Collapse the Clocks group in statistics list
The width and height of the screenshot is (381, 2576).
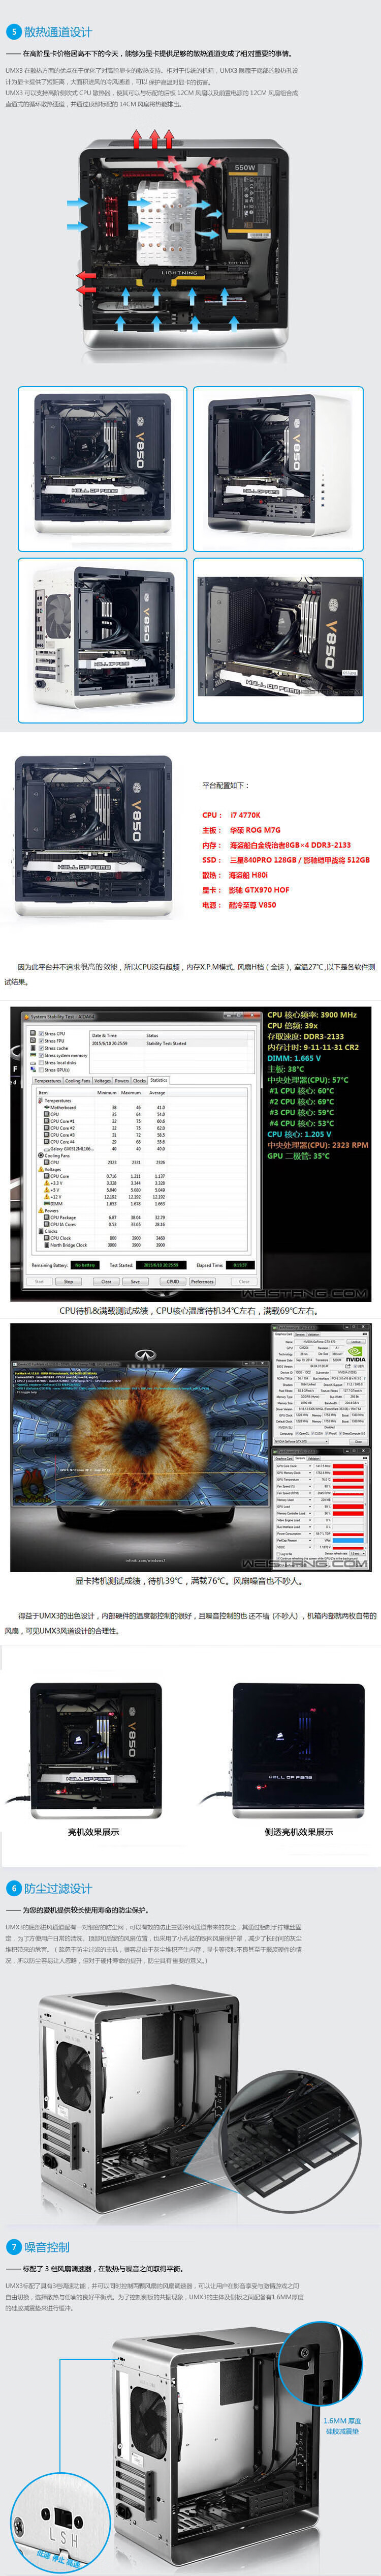pyautogui.click(x=48, y=1231)
